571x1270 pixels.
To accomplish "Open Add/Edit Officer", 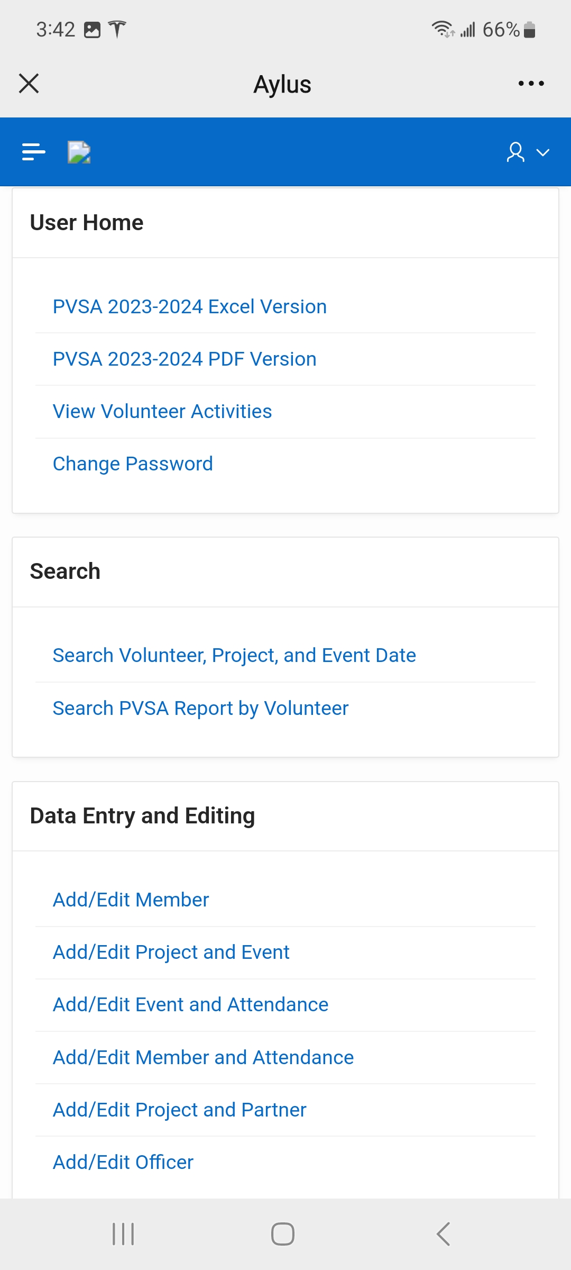I will coord(123,1163).
